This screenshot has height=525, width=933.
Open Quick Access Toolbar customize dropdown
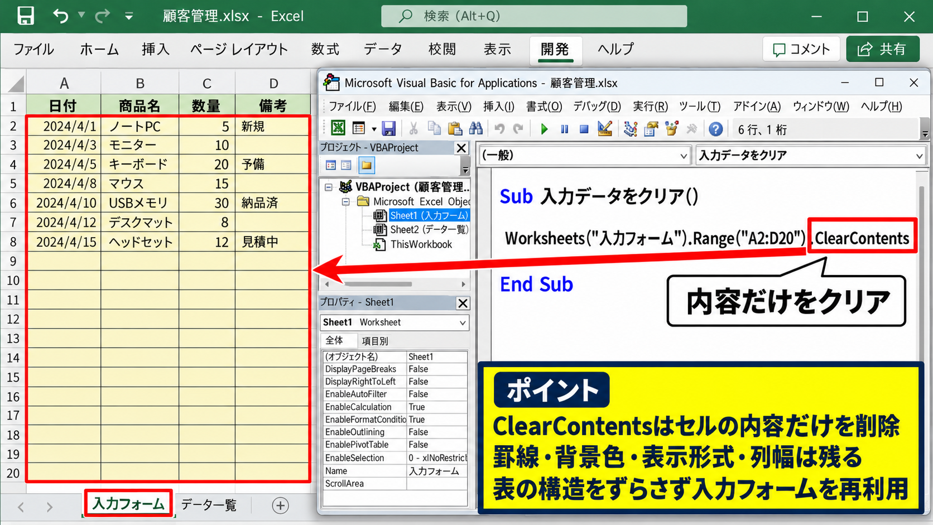129,16
